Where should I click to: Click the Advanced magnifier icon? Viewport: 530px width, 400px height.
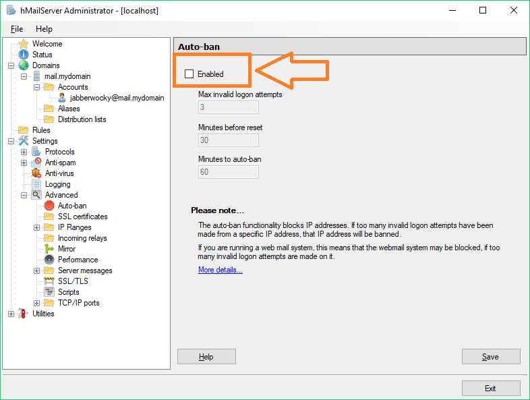click(x=36, y=195)
